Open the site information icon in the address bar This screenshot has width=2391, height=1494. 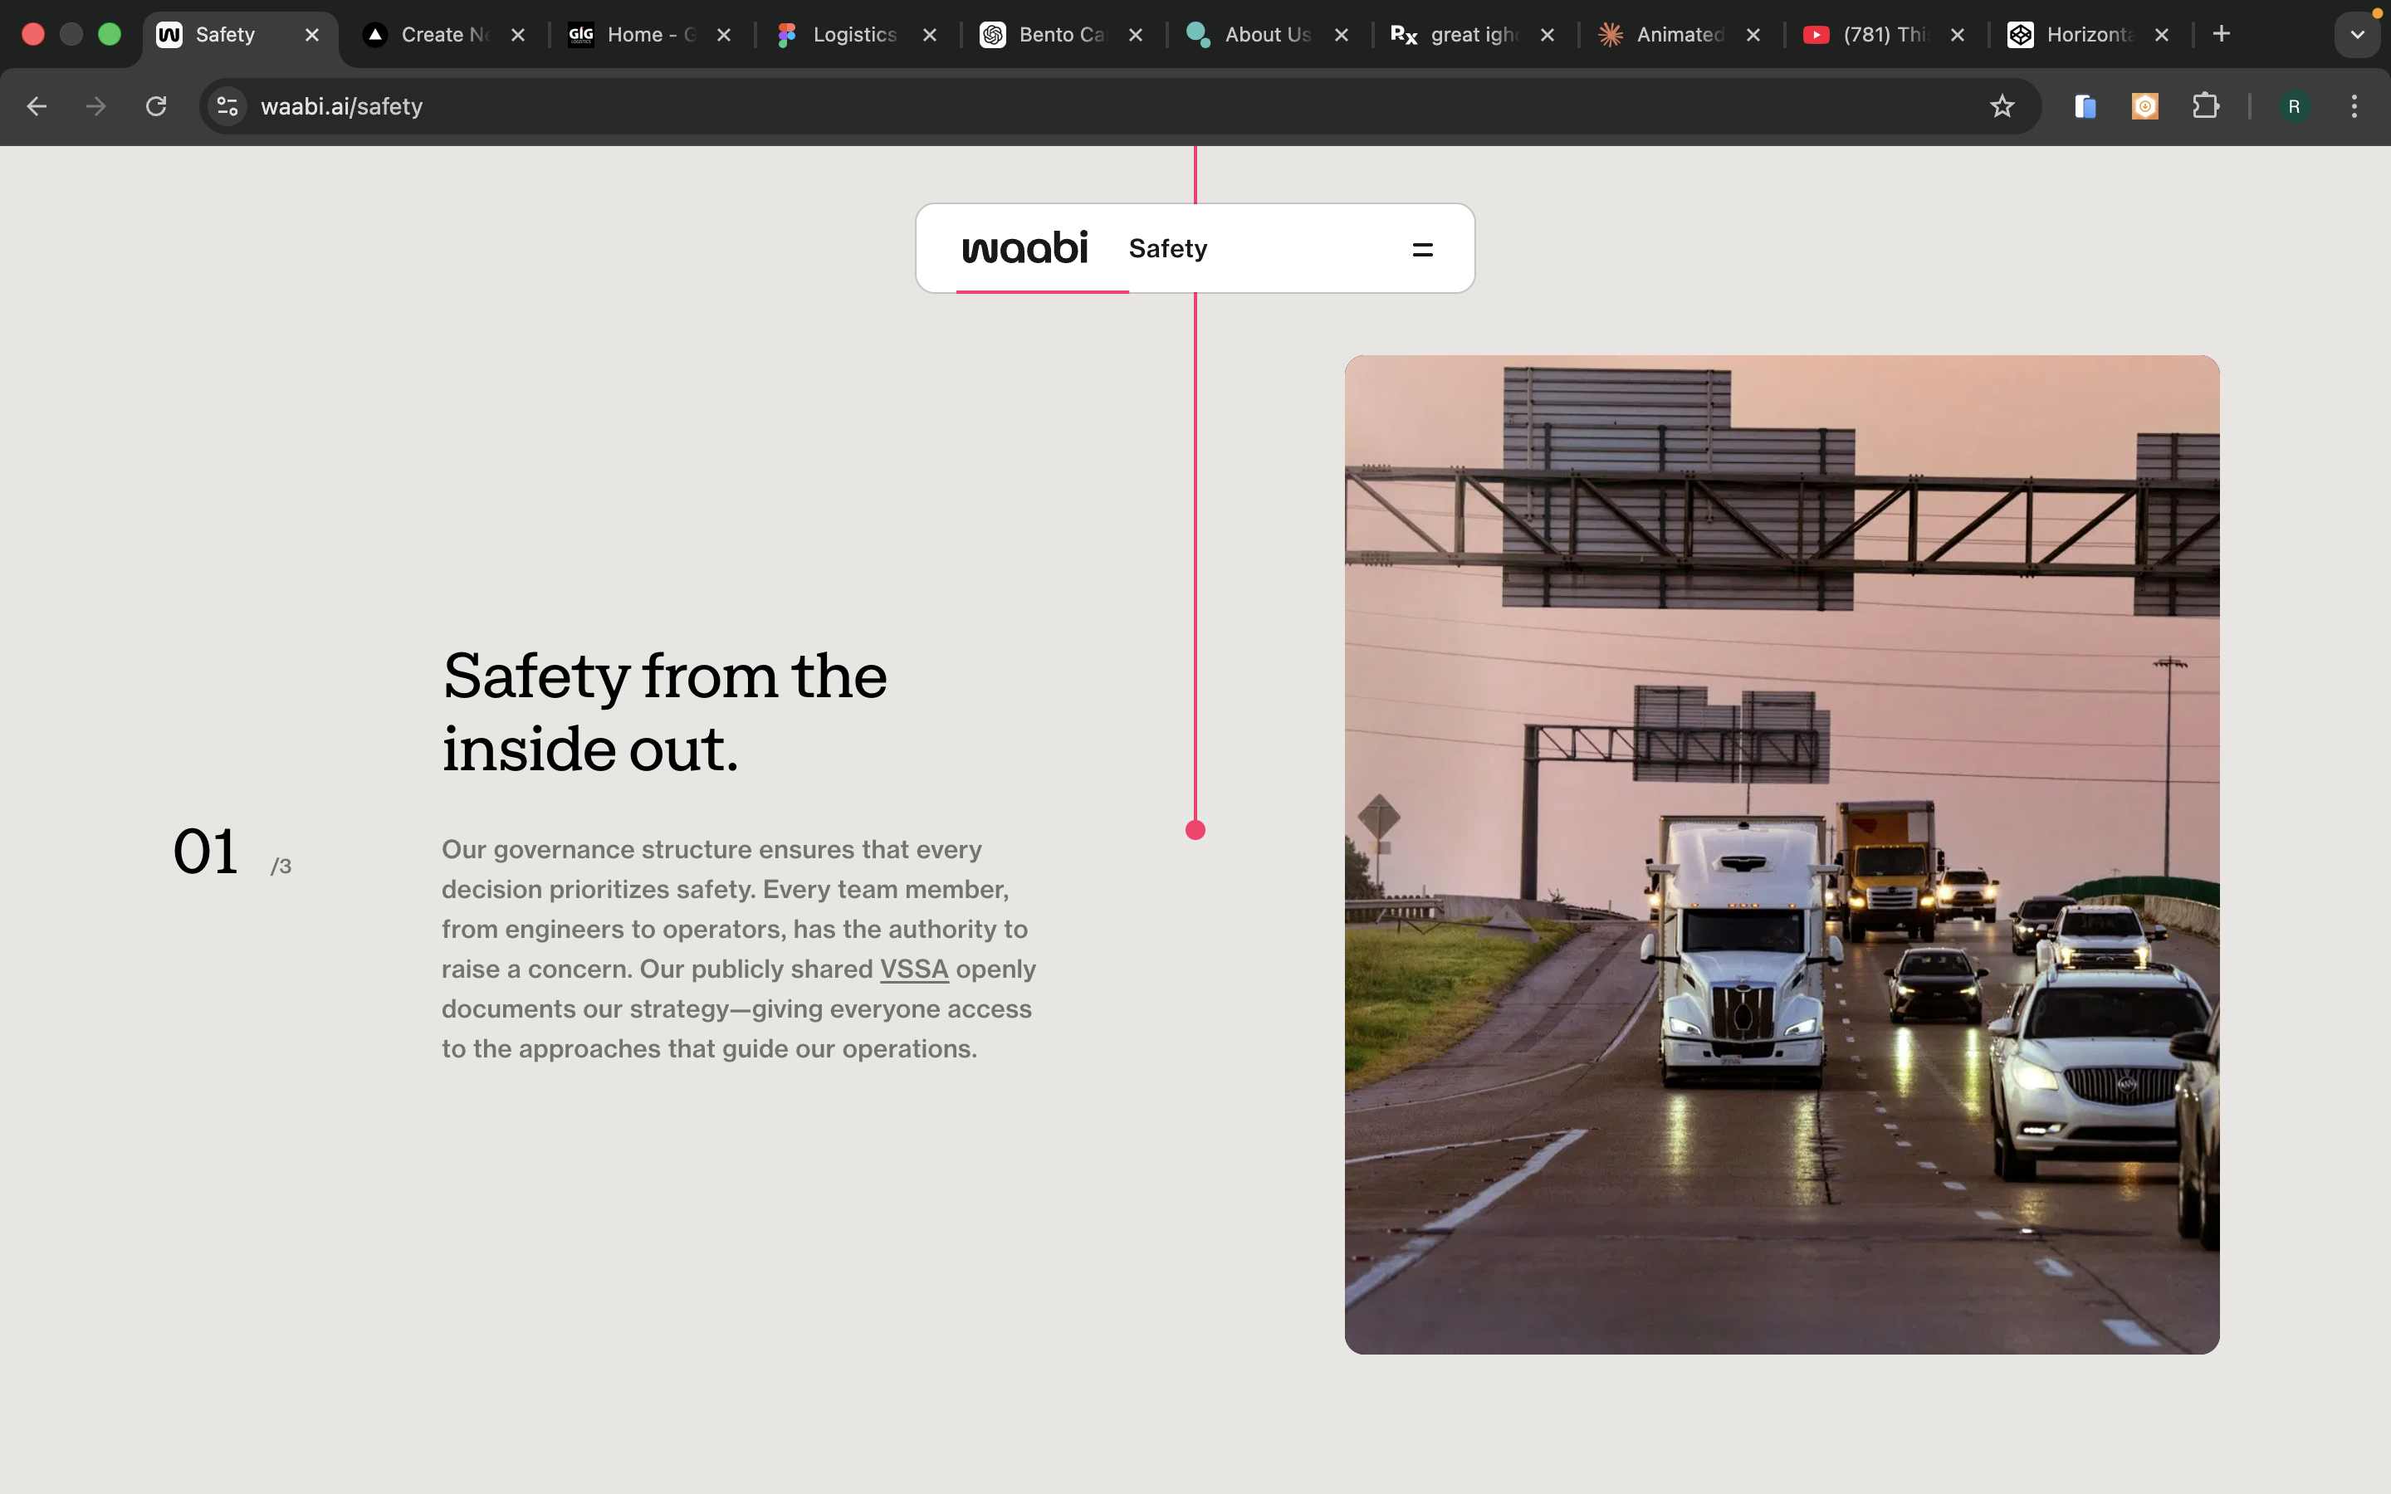pyautogui.click(x=227, y=105)
